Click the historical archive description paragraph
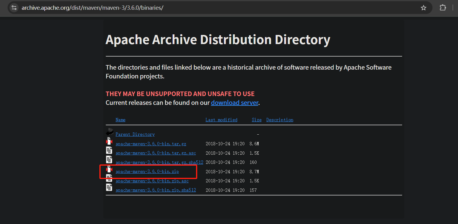The height and width of the screenshot is (224, 458). [x=249, y=72]
